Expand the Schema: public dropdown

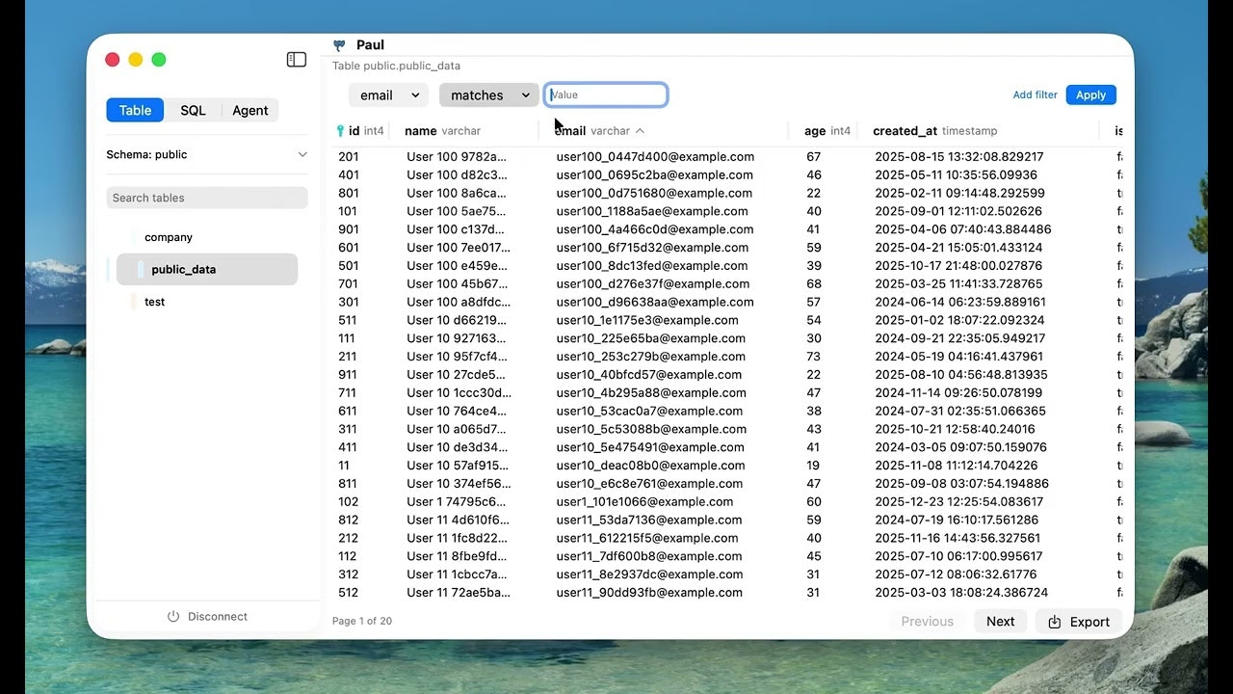coord(207,154)
